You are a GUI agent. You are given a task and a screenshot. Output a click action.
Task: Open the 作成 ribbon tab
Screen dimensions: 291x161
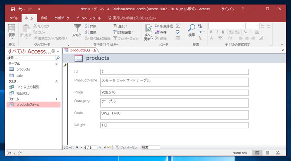tap(44, 18)
